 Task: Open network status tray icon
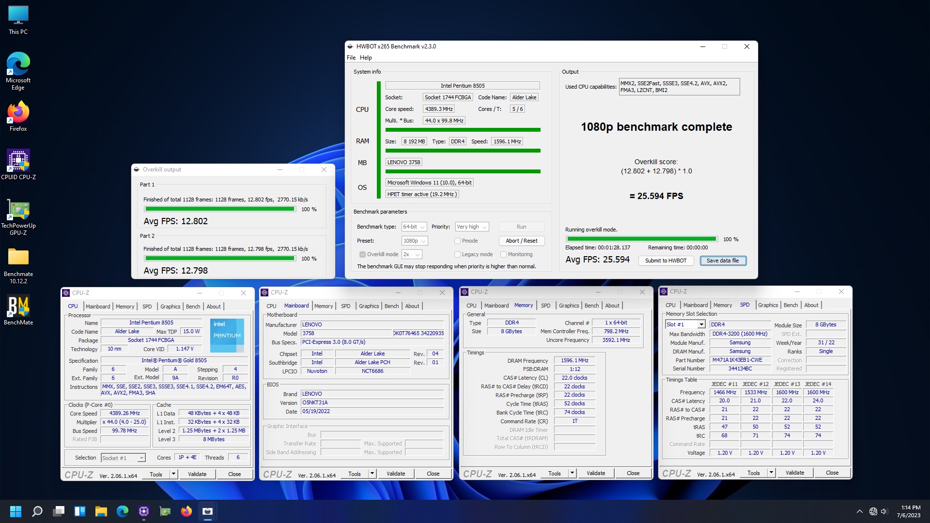pyautogui.click(x=873, y=511)
